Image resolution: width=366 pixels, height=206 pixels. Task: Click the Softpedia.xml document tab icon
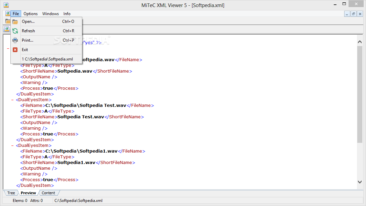[7, 29]
